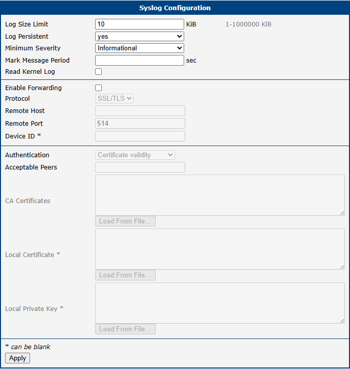This screenshot has height=369, width=350.
Task: Open the Protocol SSL/TLS dropdown
Action: coord(114,98)
